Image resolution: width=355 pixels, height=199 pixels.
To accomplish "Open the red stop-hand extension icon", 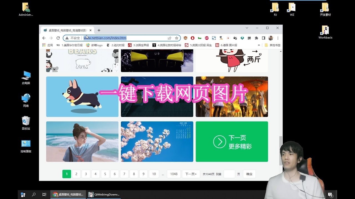I will tap(192, 38).
